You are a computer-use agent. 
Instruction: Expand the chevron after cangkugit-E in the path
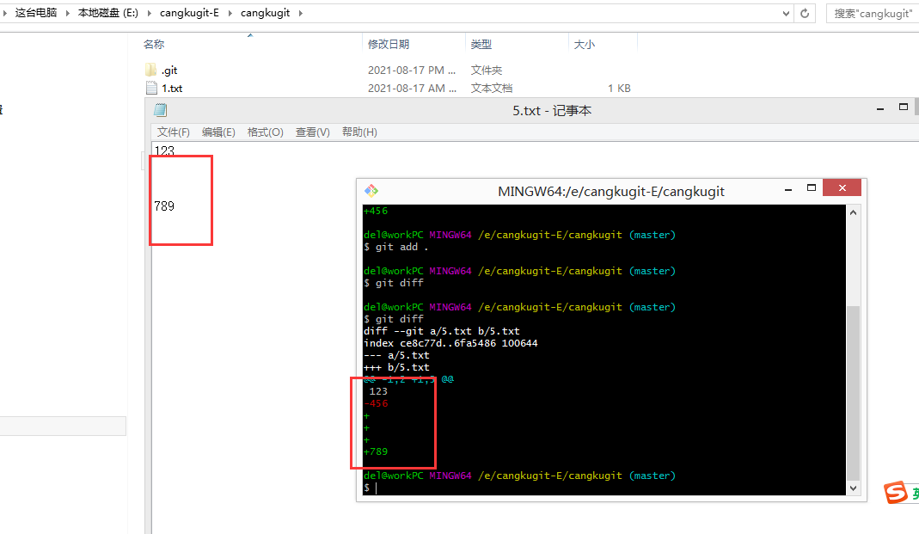[x=230, y=13]
